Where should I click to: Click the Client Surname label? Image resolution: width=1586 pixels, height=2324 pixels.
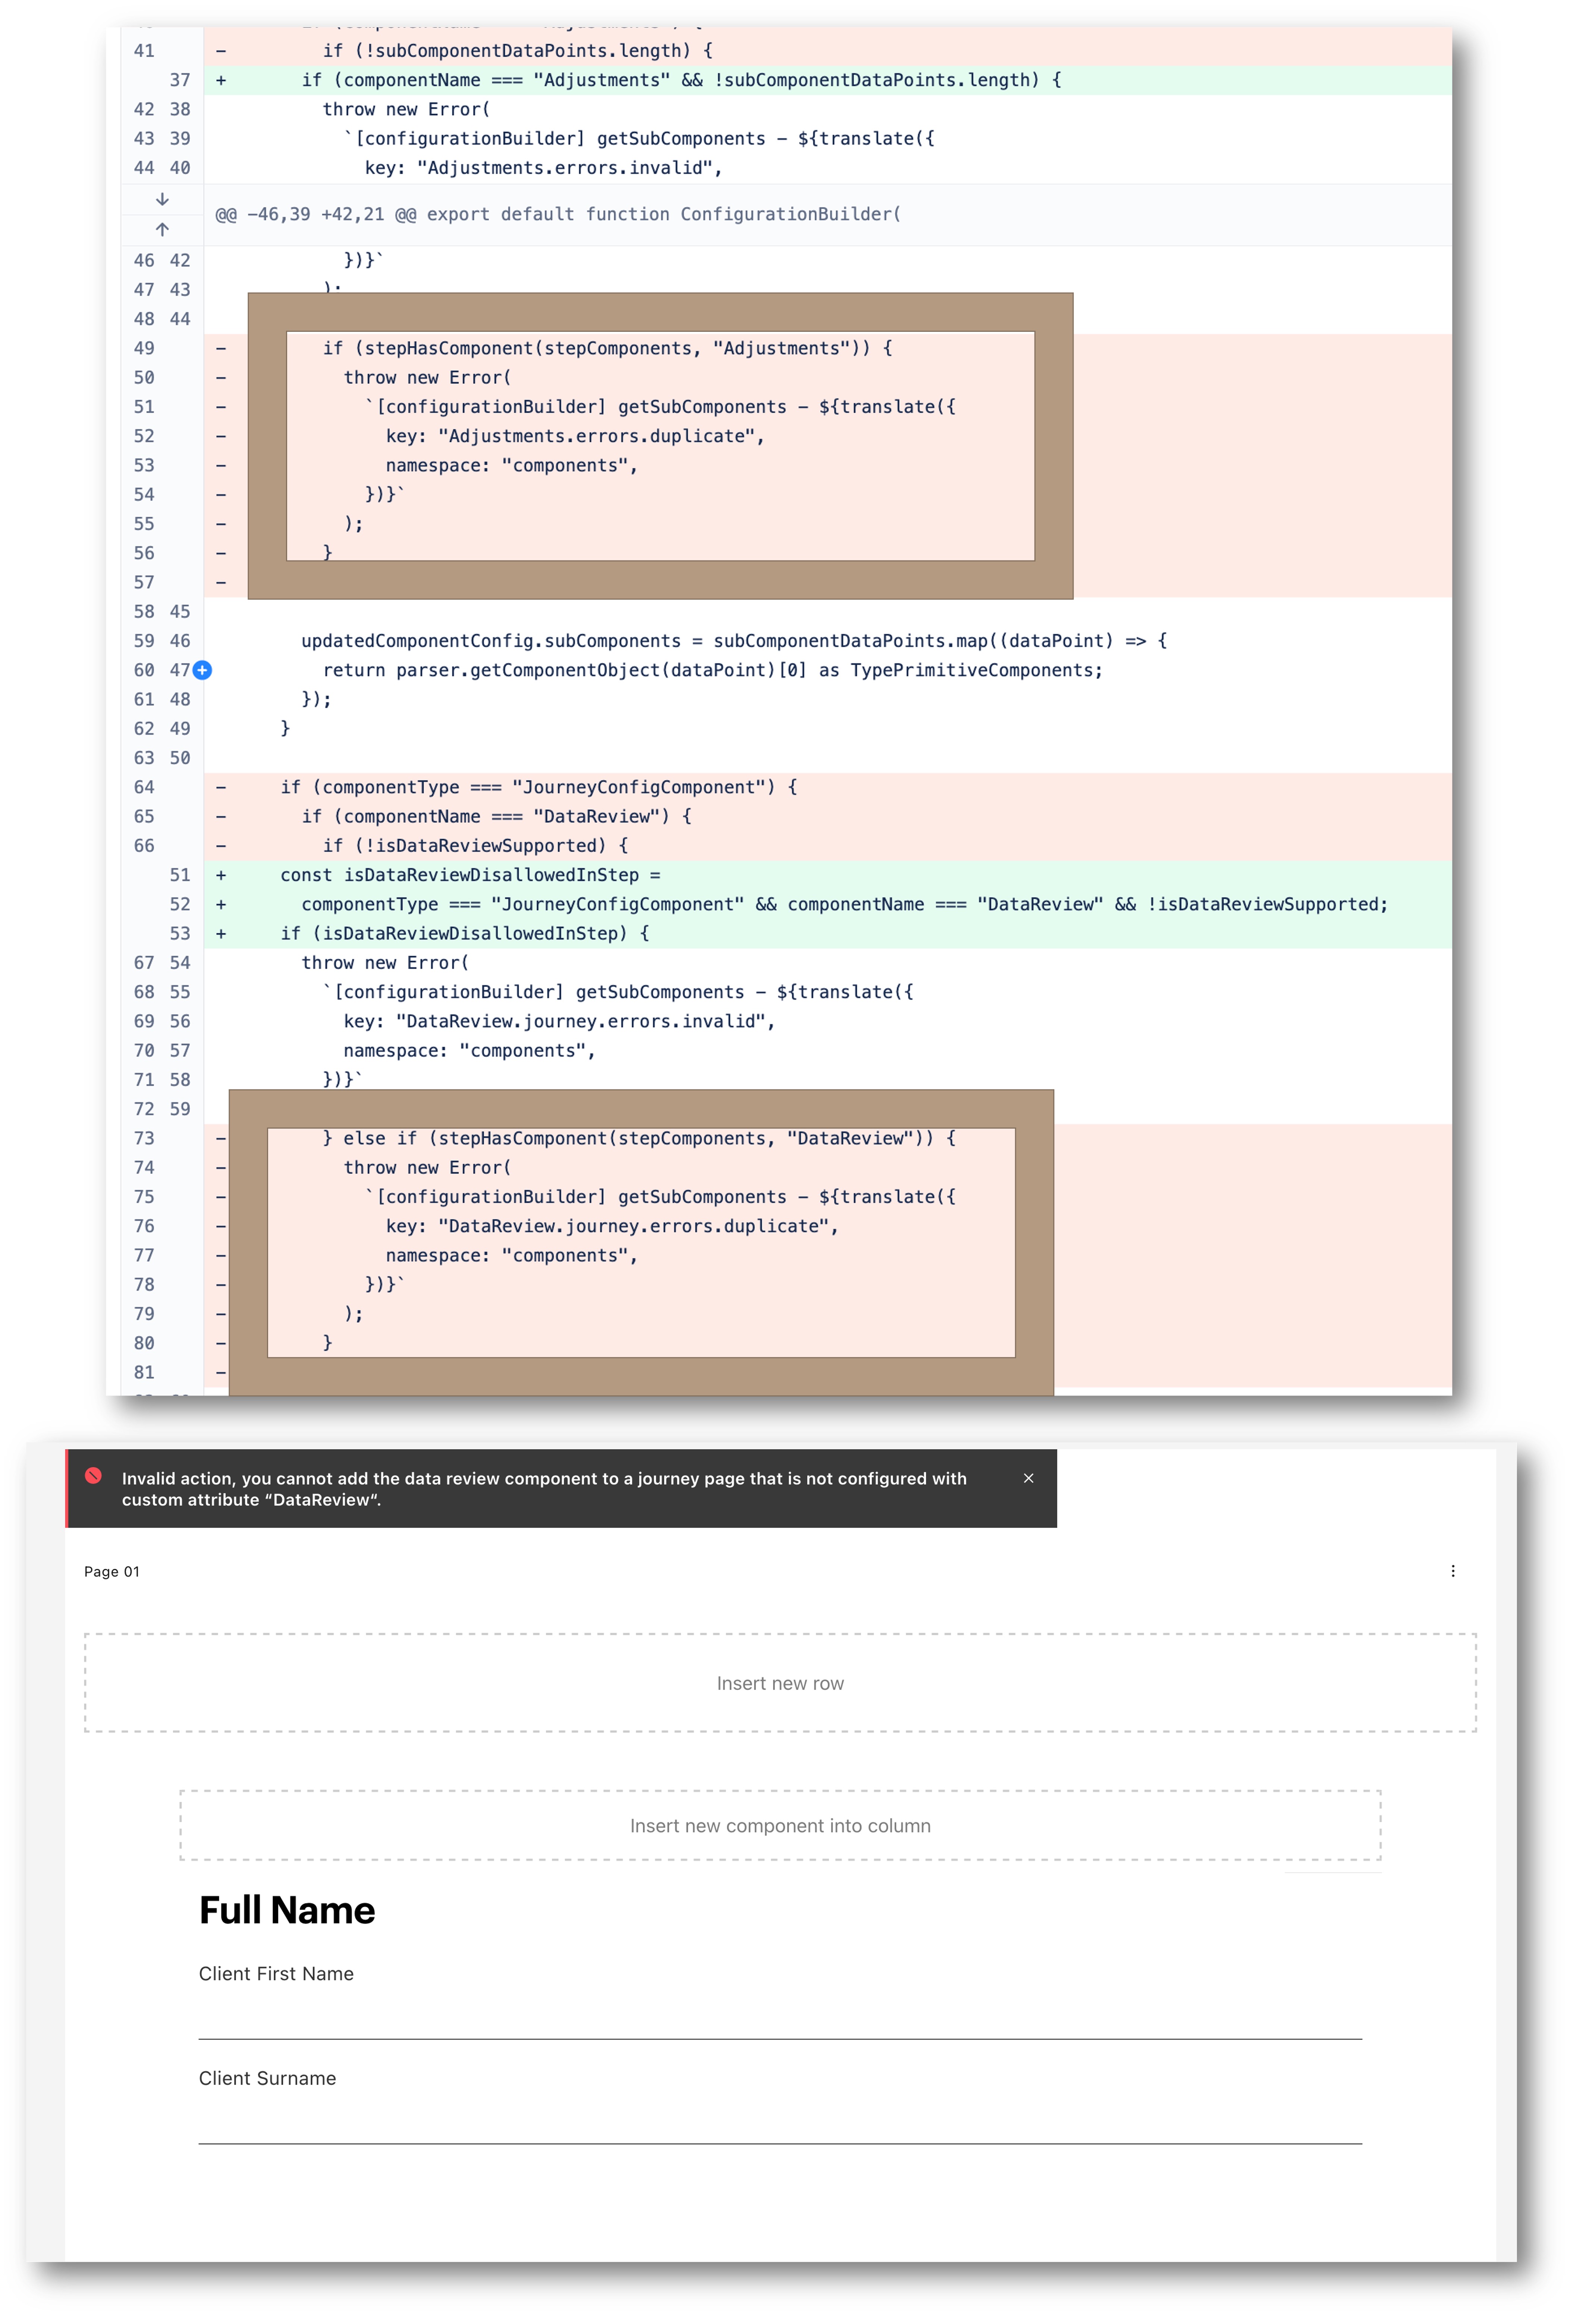267,2078
